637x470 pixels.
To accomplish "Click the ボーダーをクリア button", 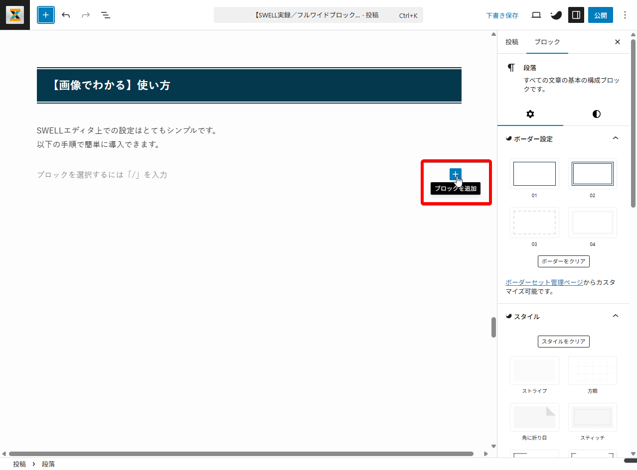I will (x=563, y=261).
